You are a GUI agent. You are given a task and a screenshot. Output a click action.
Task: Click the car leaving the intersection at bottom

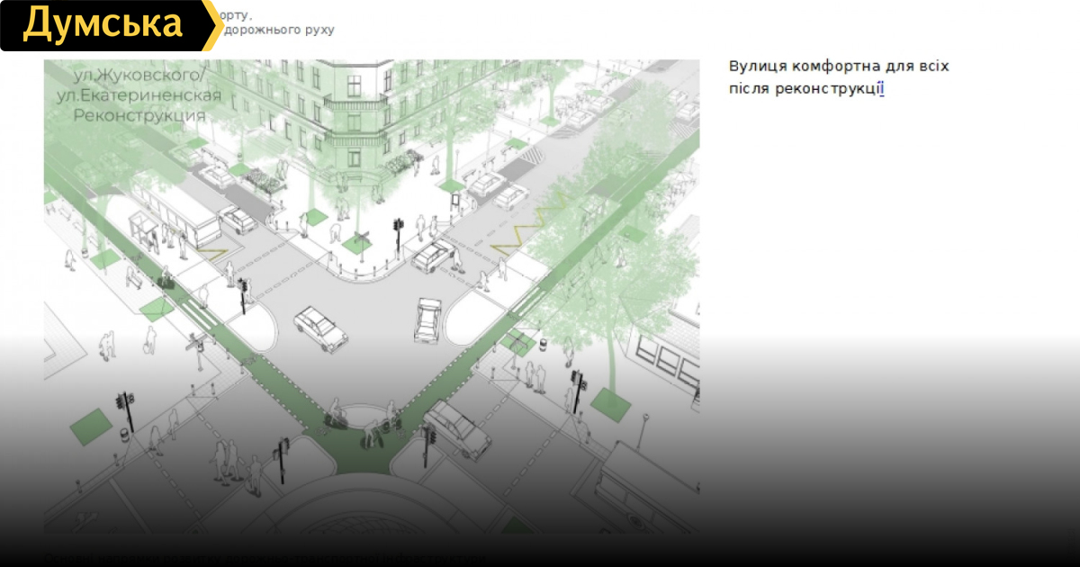456,429
